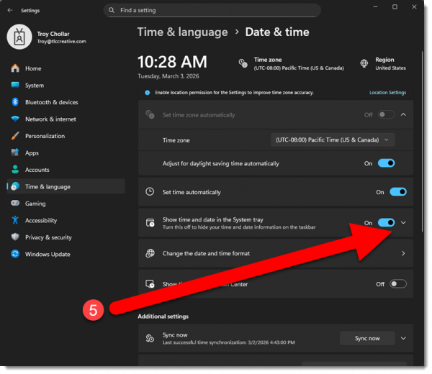Click the back arrow in title bar
Image resolution: width=432 pixels, height=374 pixels.
pyautogui.click(x=10, y=11)
